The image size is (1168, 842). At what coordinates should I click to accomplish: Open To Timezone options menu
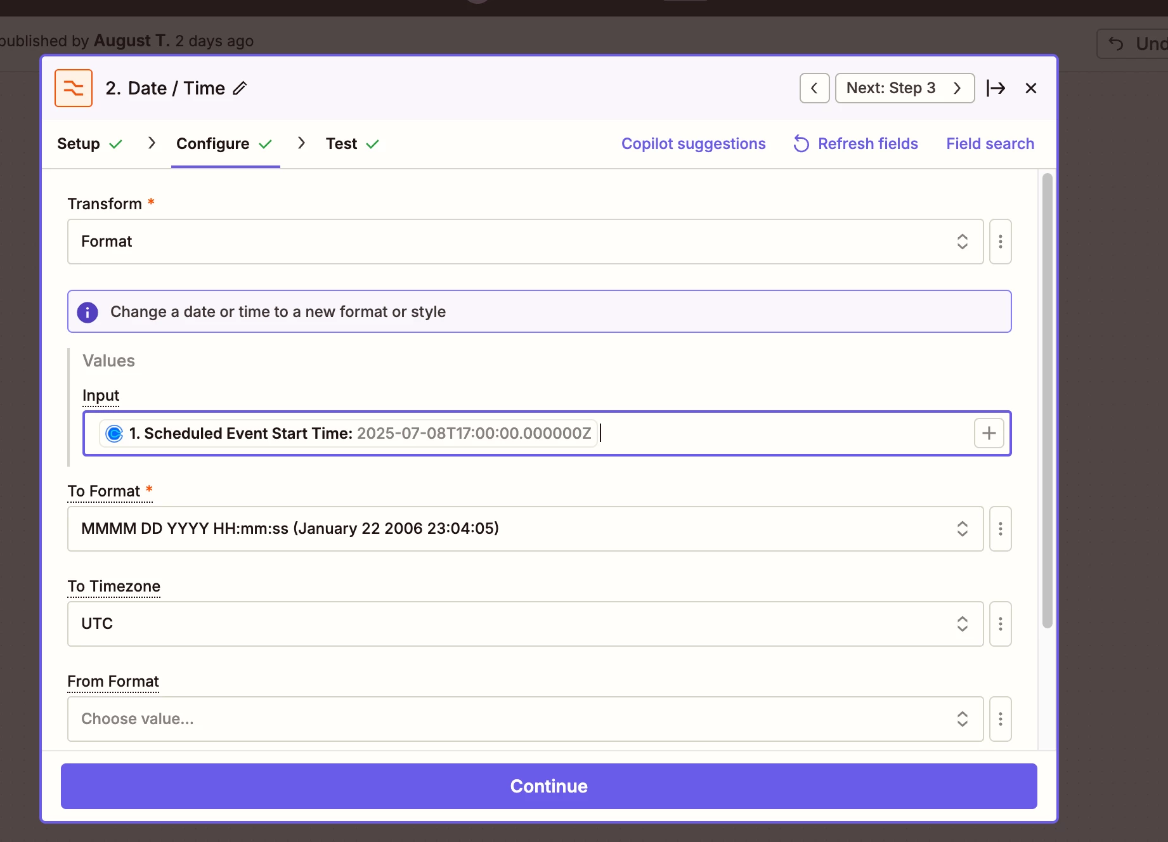[1000, 624]
